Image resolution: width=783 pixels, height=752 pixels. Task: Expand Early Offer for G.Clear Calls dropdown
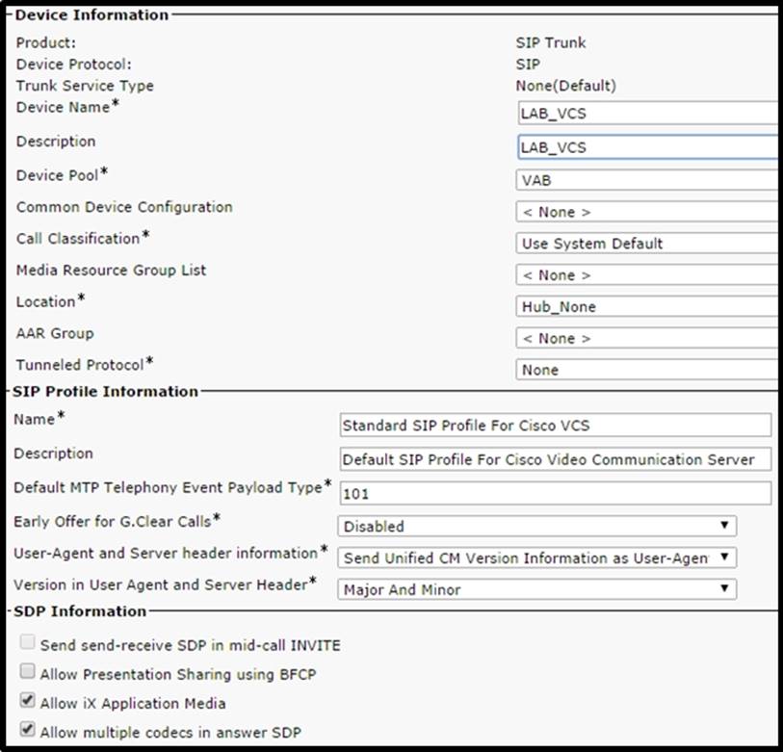click(536, 526)
